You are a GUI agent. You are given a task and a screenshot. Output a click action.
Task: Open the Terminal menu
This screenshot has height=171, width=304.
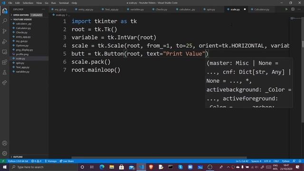(64, 3)
